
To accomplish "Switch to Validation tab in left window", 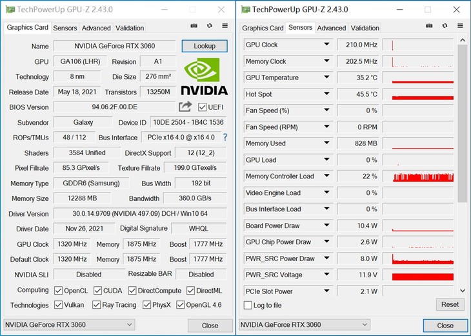I will point(130,28).
